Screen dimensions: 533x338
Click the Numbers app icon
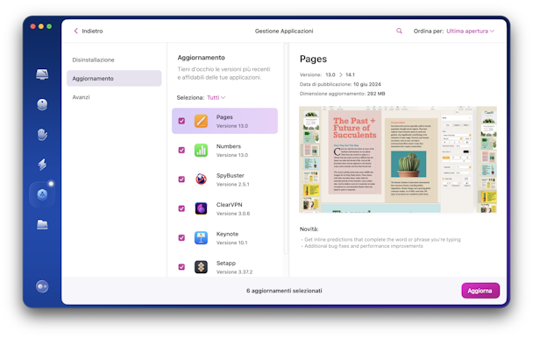(201, 150)
